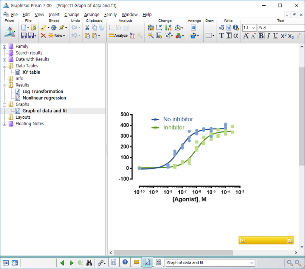Click the binoculars find icon

pos(89,263)
